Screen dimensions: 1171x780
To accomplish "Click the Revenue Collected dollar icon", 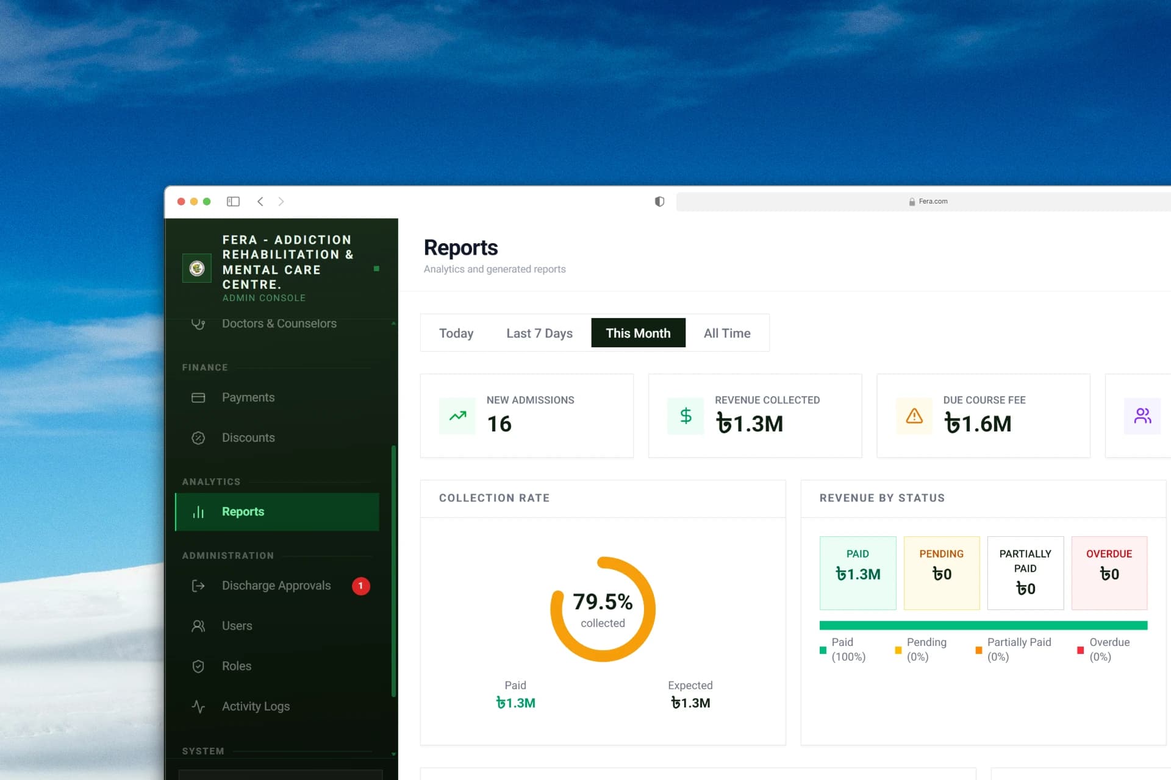I will 686,416.
